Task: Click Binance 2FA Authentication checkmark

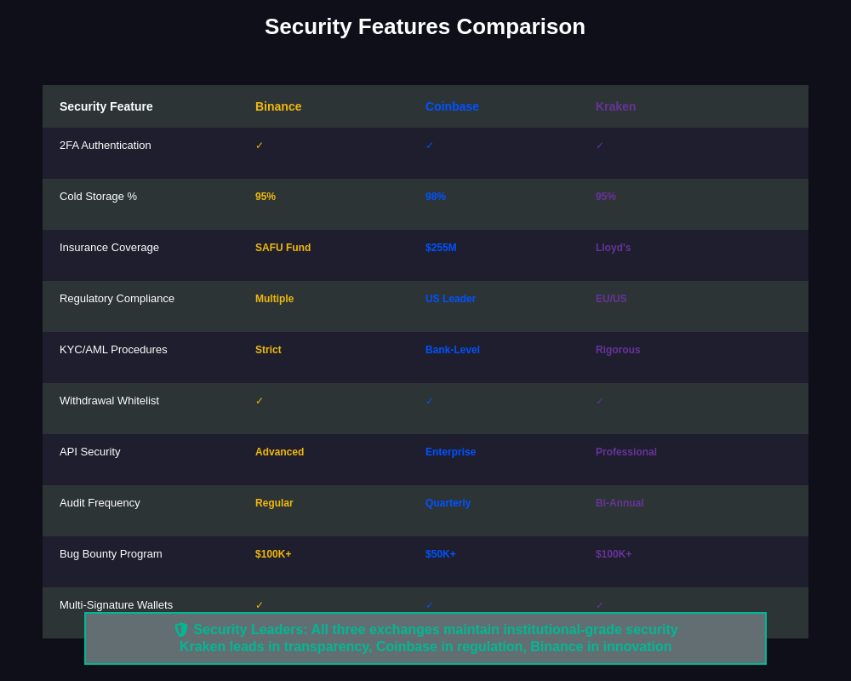Action: coord(260,146)
